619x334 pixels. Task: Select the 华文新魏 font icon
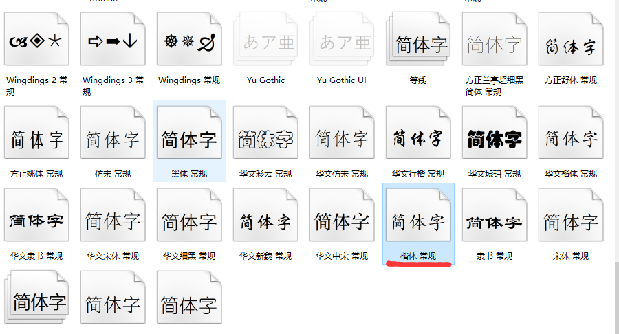click(x=265, y=214)
